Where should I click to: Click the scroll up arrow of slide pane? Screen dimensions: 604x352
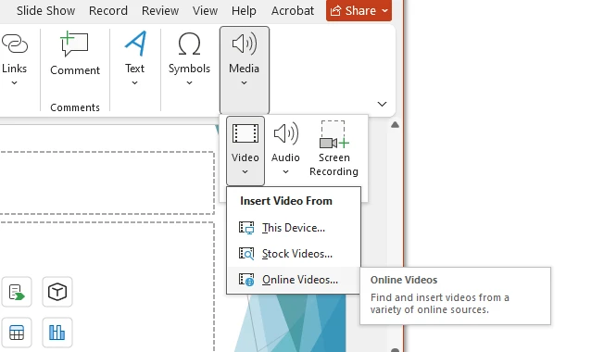pos(395,125)
